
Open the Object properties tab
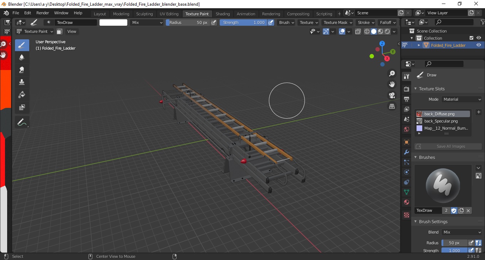[406, 142]
